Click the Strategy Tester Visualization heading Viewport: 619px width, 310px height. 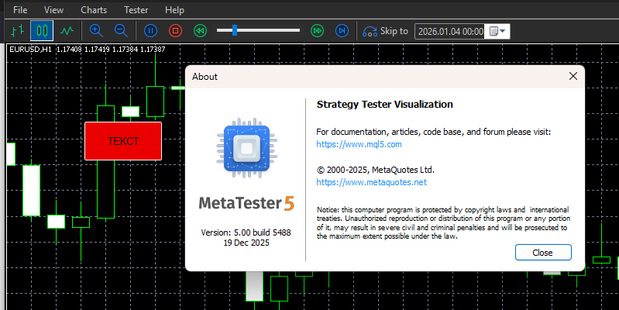(385, 105)
